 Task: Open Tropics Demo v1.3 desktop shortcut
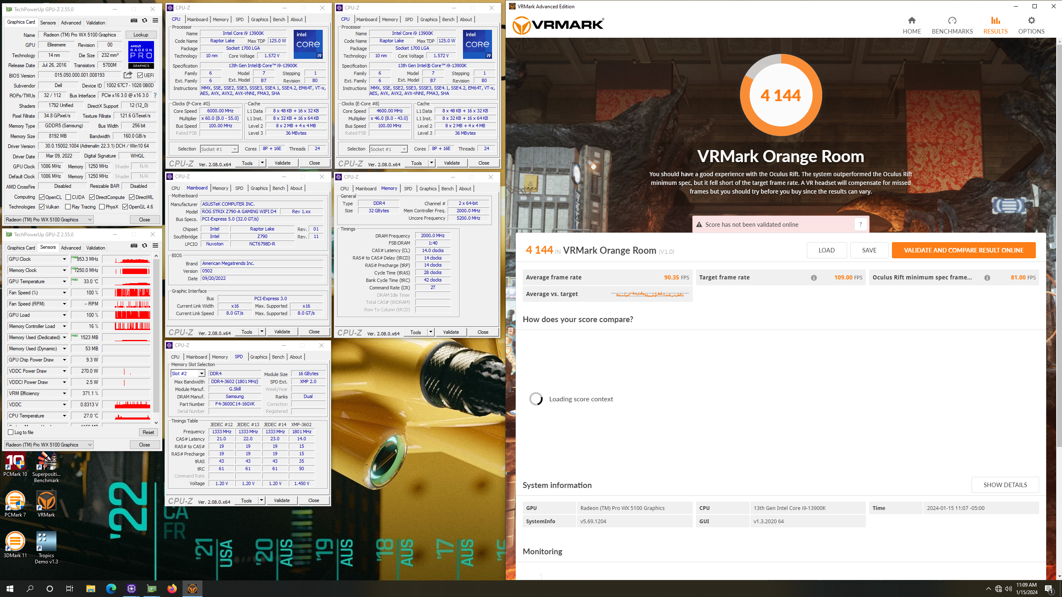[46, 547]
